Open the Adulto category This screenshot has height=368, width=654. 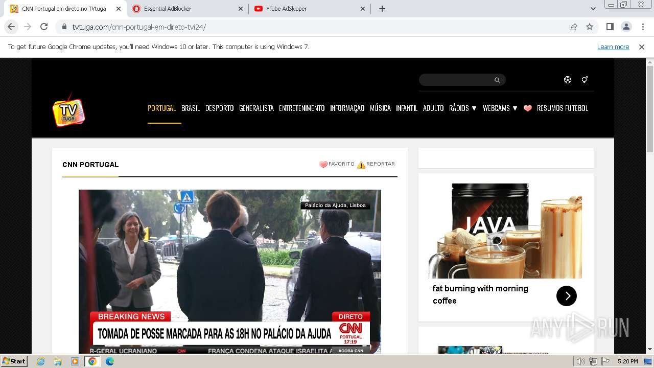[x=433, y=108]
